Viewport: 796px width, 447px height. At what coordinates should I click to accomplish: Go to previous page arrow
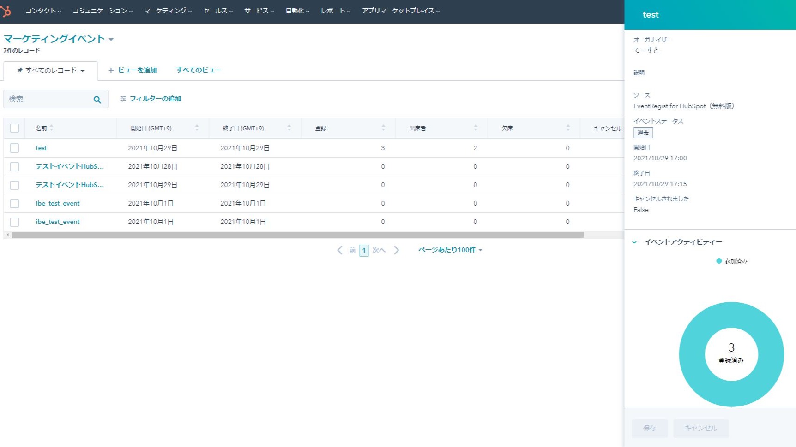[x=340, y=250]
